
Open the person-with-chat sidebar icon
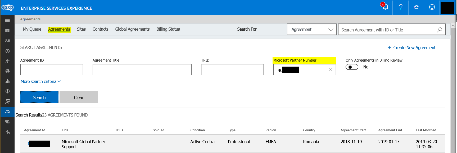7,101
